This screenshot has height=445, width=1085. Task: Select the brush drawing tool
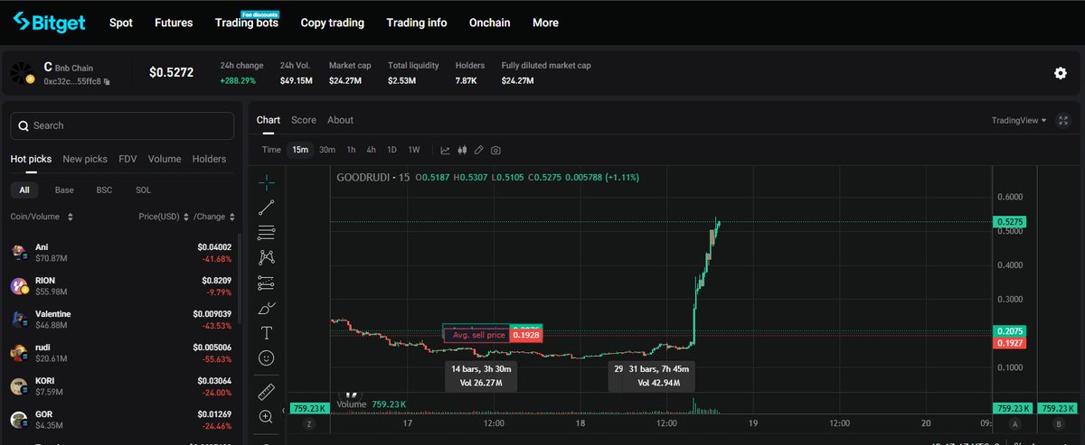click(267, 308)
